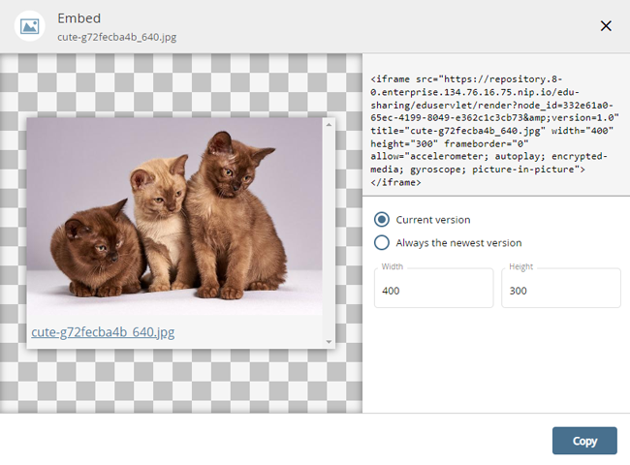Image resolution: width=630 pixels, height=465 pixels.
Task: Click the three kittens preview image
Action: pyautogui.click(x=174, y=218)
